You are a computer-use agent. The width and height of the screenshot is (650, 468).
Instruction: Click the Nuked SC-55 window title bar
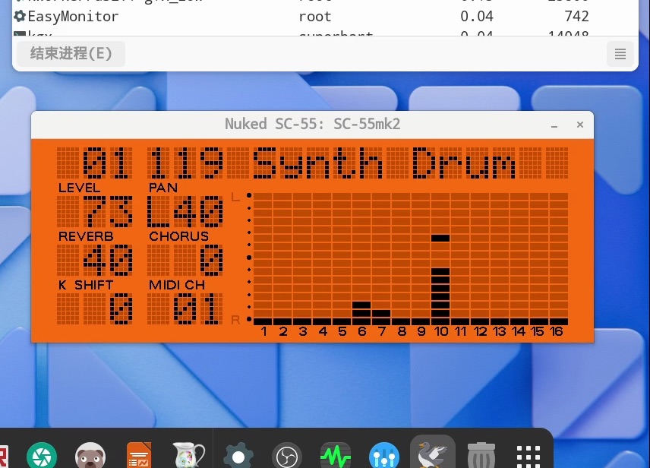click(x=312, y=125)
